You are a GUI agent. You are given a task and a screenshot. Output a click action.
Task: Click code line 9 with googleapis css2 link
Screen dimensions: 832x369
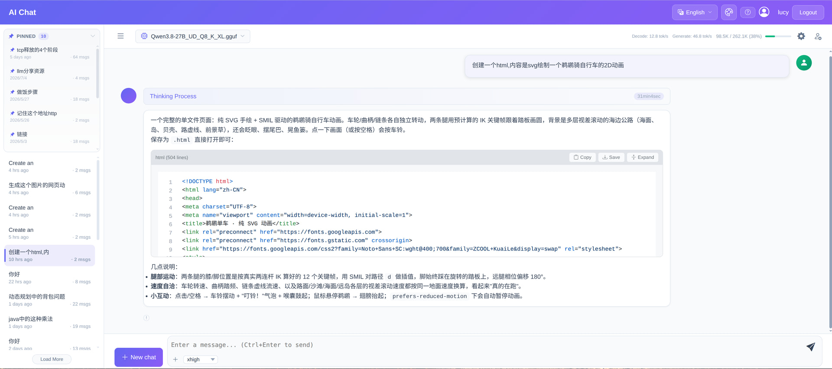pyautogui.click(x=402, y=249)
